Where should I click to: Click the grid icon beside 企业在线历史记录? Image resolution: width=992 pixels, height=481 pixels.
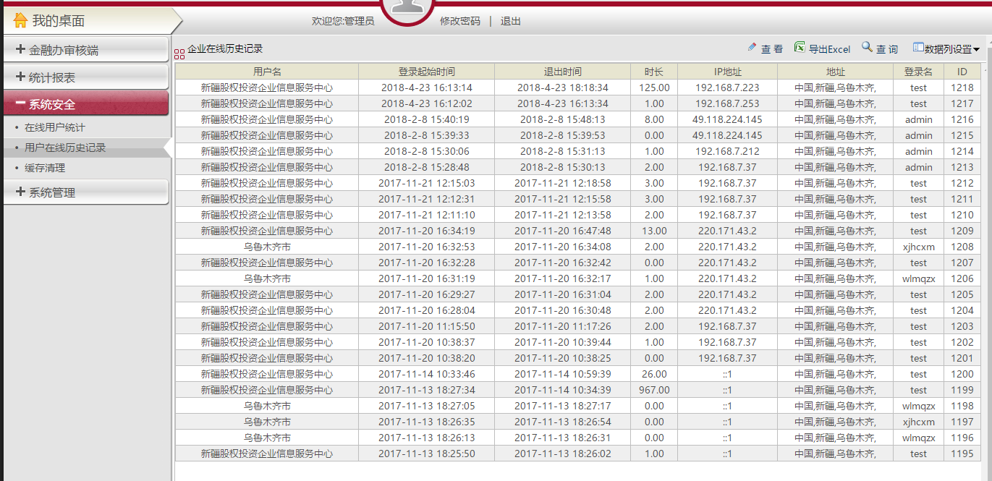coord(179,54)
